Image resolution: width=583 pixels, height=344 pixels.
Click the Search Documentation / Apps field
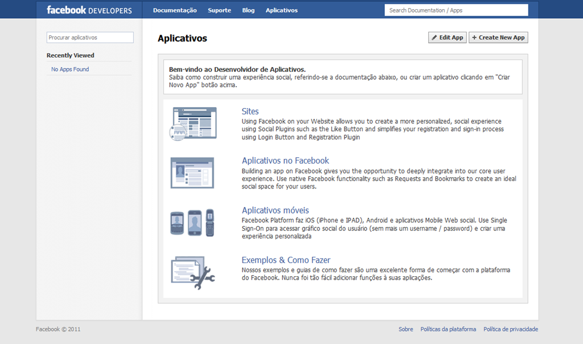coord(456,10)
